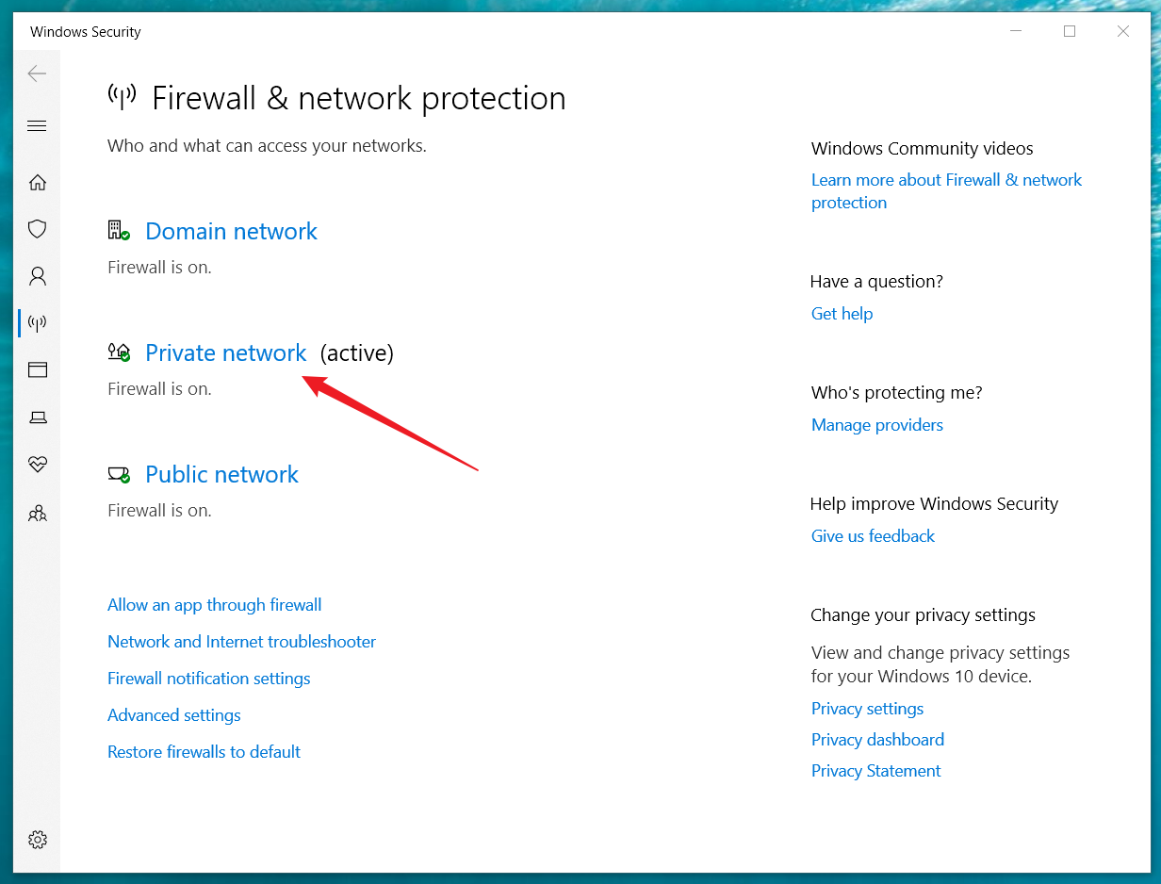This screenshot has width=1161, height=884.
Task: Open the Home icon in sidebar
Action: tap(37, 182)
